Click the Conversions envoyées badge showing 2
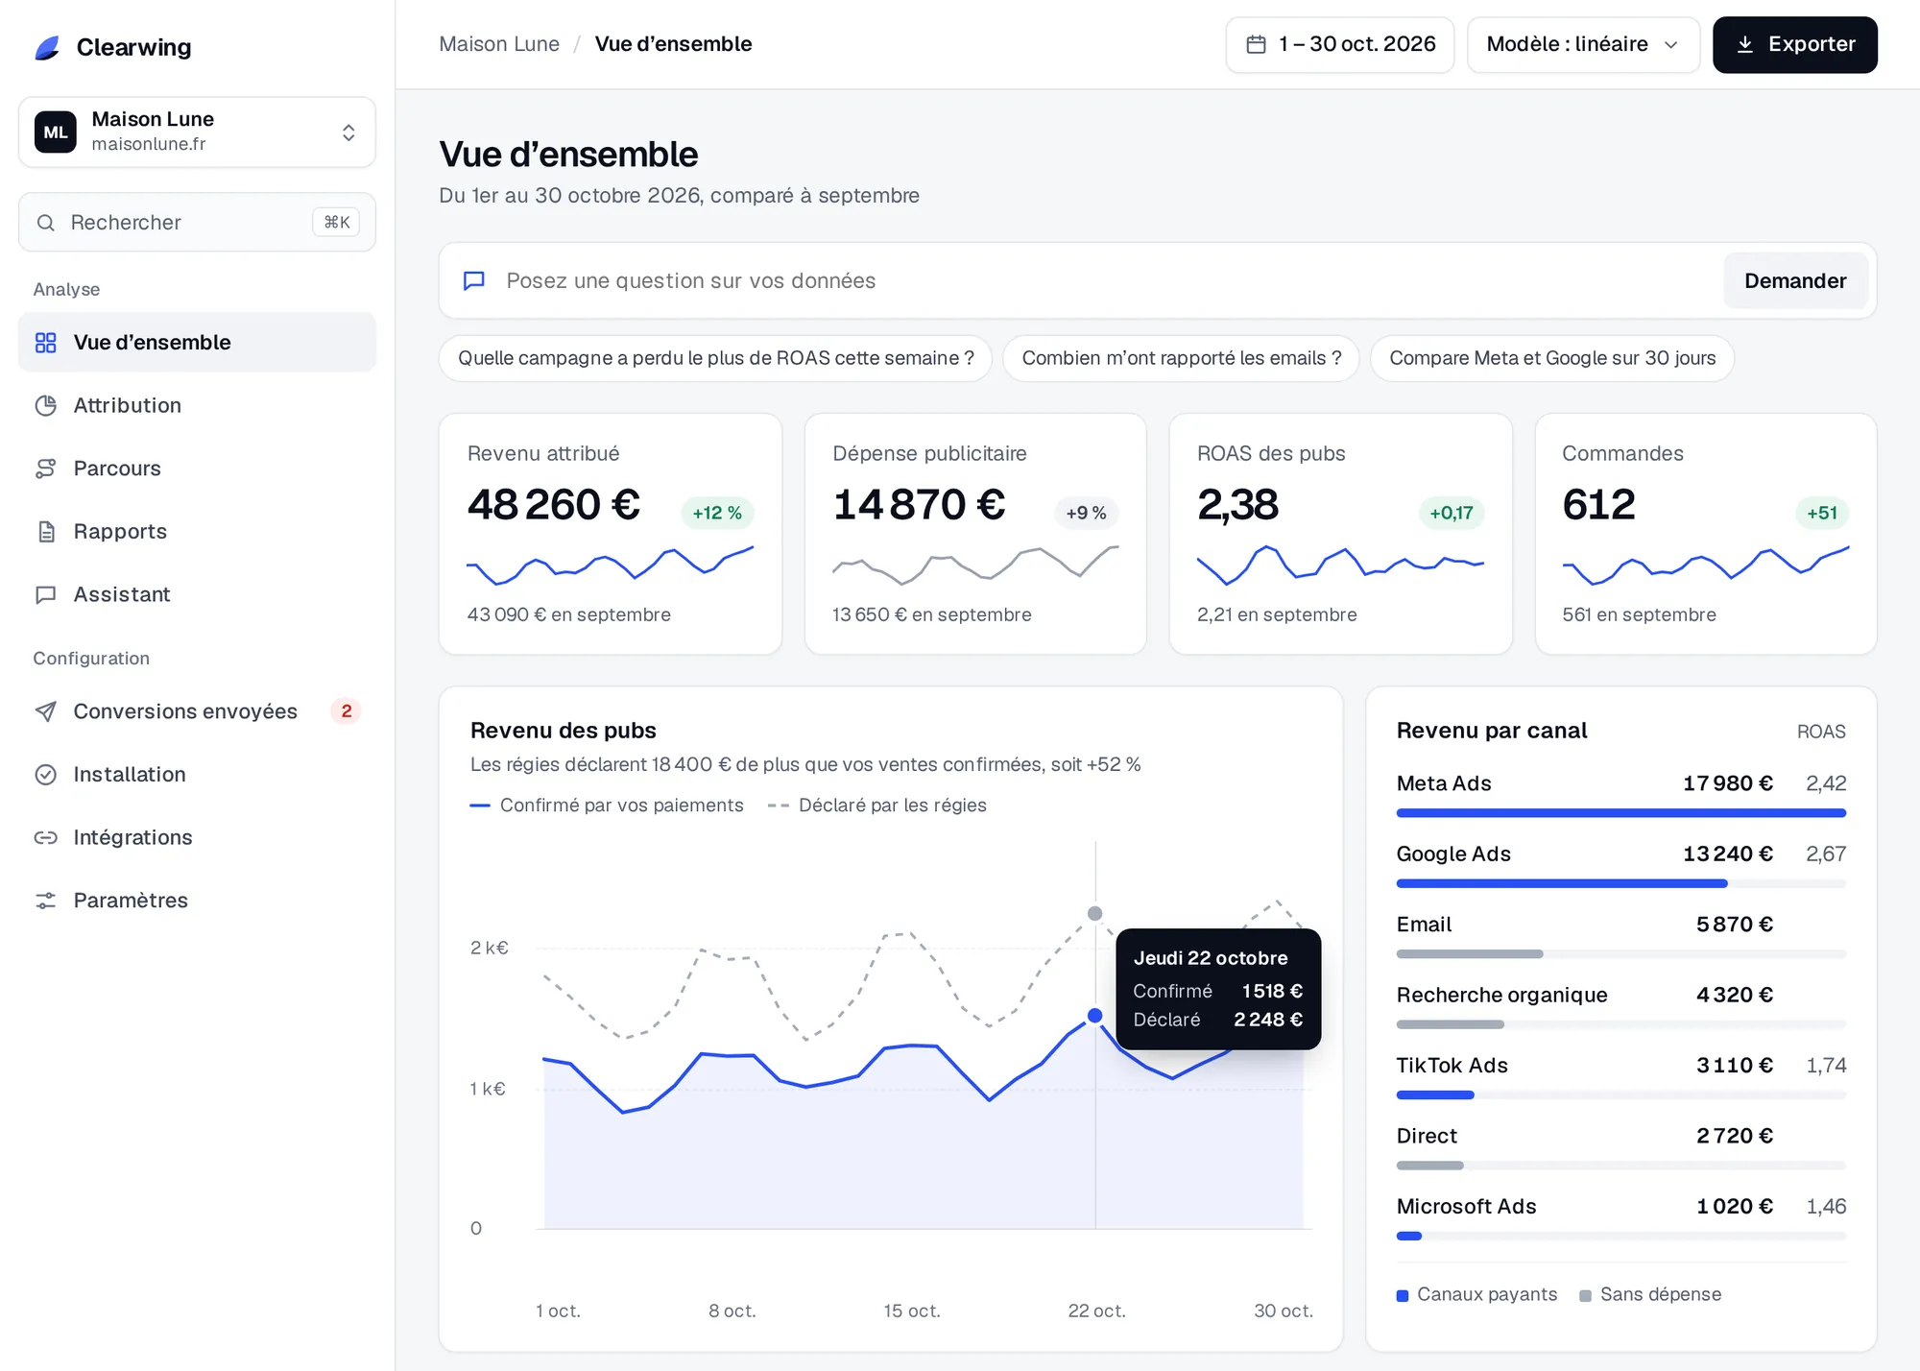The width and height of the screenshot is (1920, 1371). point(346,711)
